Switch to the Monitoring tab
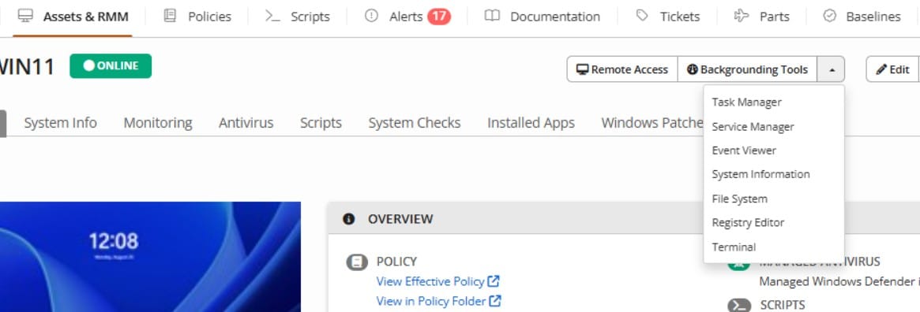Viewport: 920px width, 312px height. tap(158, 123)
